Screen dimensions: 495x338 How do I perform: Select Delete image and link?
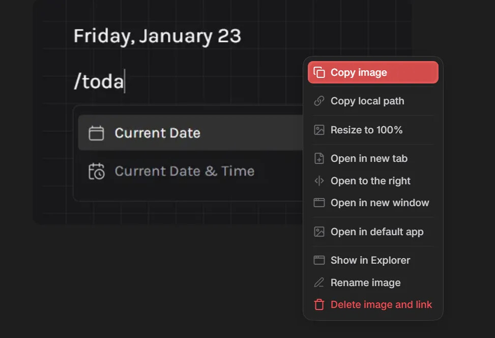click(381, 305)
